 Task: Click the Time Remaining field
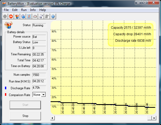click(39, 55)
